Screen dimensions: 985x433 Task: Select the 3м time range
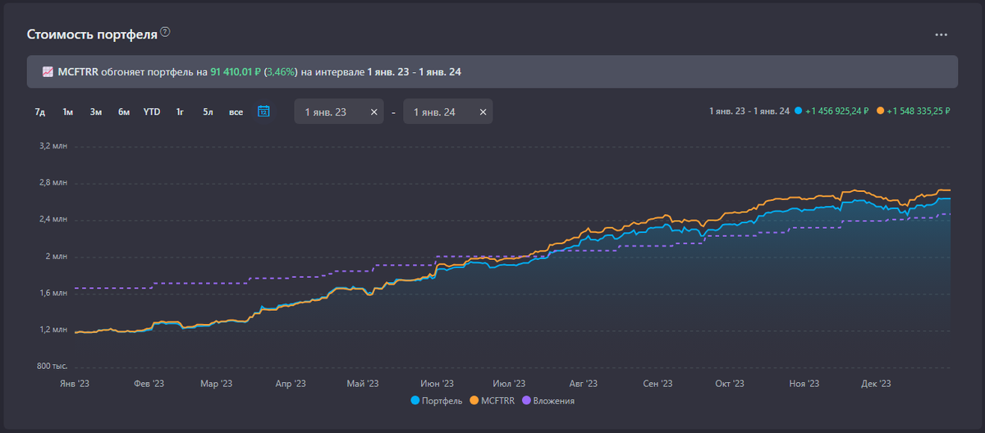[x=96, y=112]
